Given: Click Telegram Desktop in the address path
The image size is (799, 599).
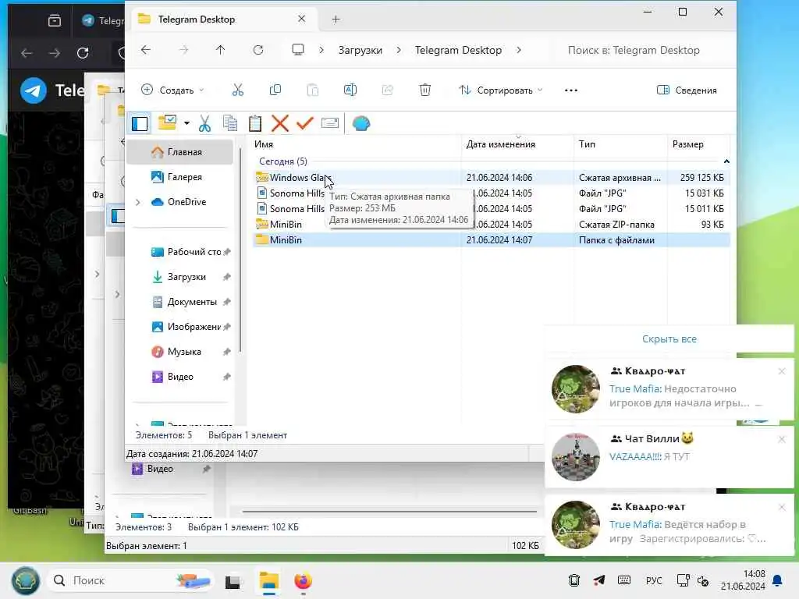Looking at the screenshot, I should click(x=458, y=50).
